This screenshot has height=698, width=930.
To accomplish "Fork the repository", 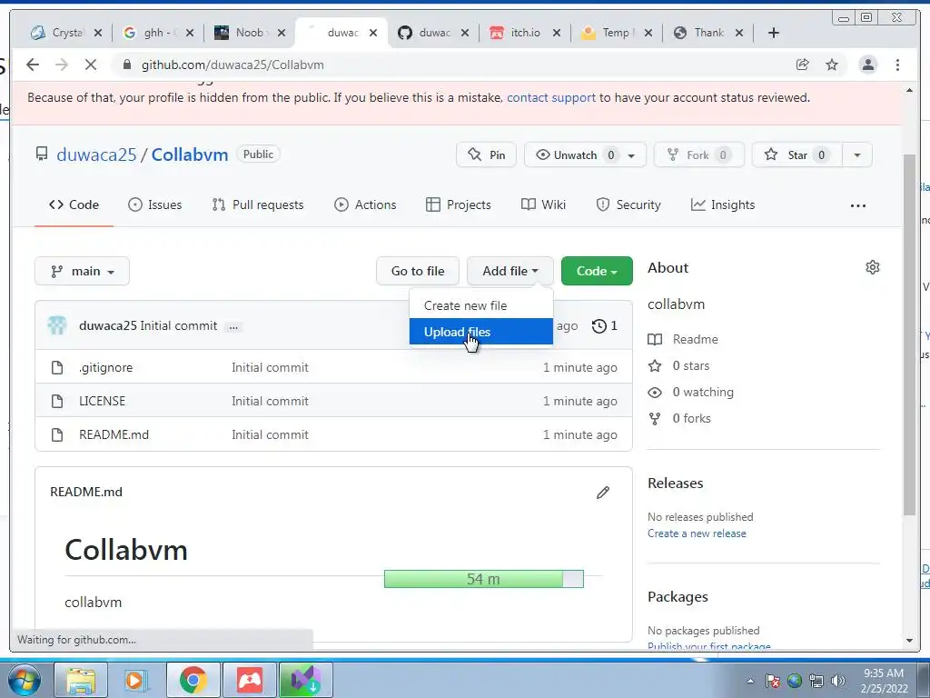I will (698, 155).
